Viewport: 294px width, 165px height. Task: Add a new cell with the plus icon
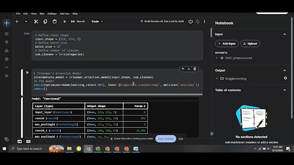[x=17, y=22]
